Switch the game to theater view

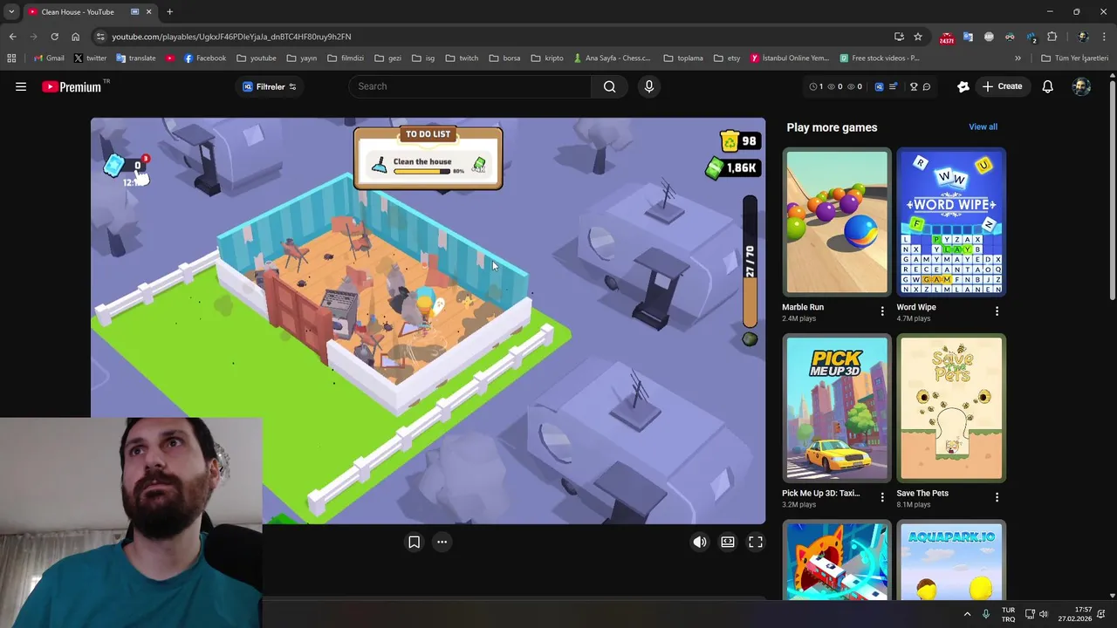click(x=727, y=542)
